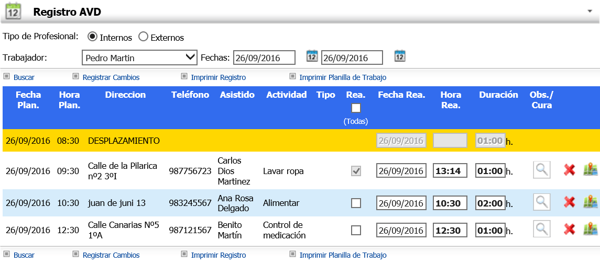Click the start Fechas input field
The width and height of the screenshot is (600, 264).
(265, 58)
